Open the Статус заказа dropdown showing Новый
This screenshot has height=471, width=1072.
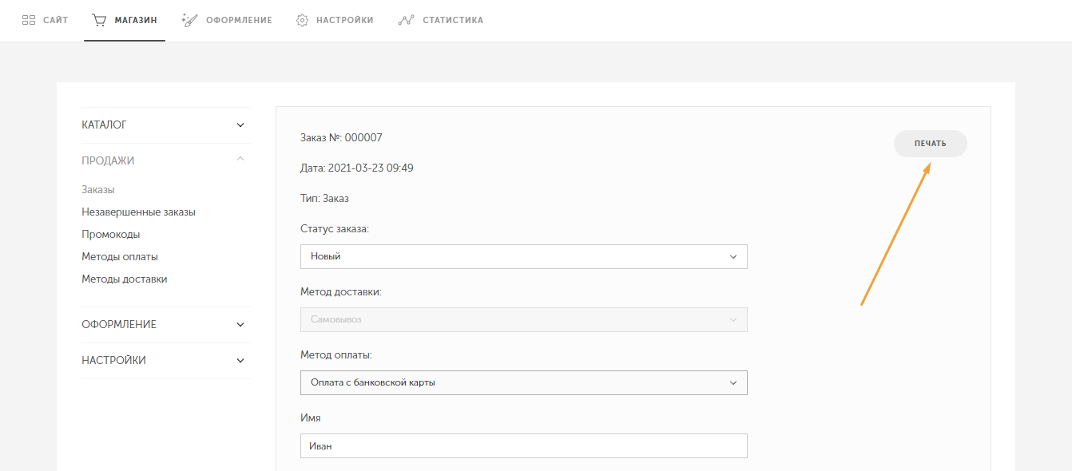[524, 256]
